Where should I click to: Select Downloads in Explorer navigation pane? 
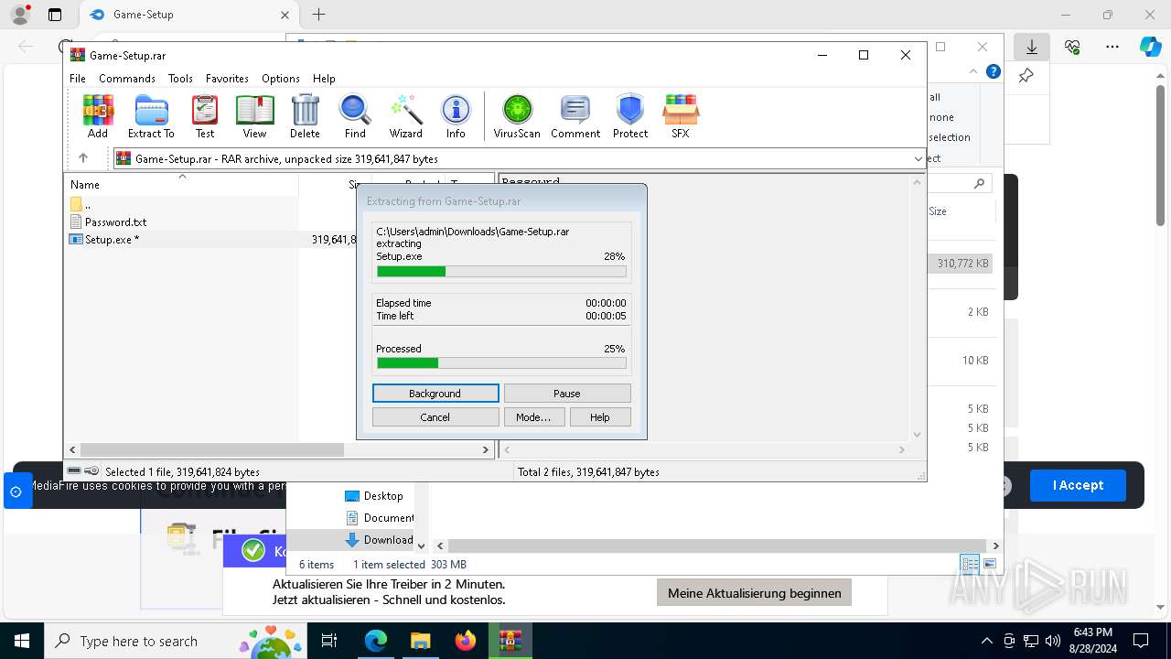click(x=388, y=540)
